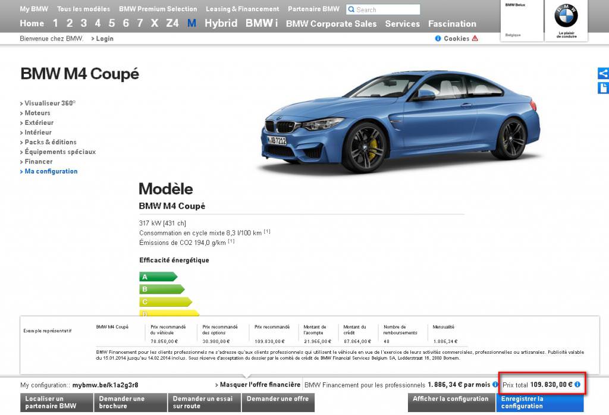609x415 pixels.
Task: Click 'Enregistrer la configuration' button
Action: click(x=540, y=402)
